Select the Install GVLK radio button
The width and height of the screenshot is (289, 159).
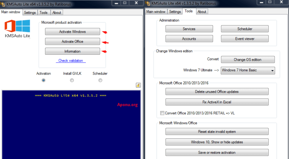[72, 80]
